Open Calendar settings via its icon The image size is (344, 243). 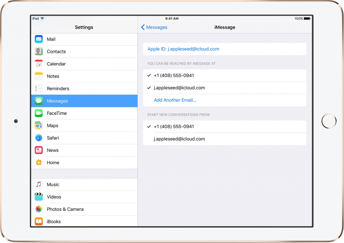click(39, 64)
